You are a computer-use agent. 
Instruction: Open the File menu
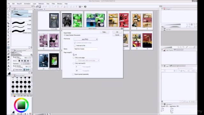(x=9, y=4)
